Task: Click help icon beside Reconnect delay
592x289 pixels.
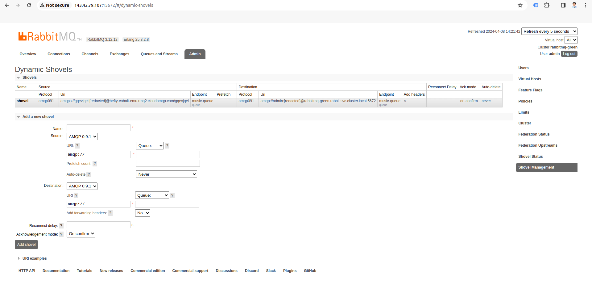Action: (x=61, y=226)
